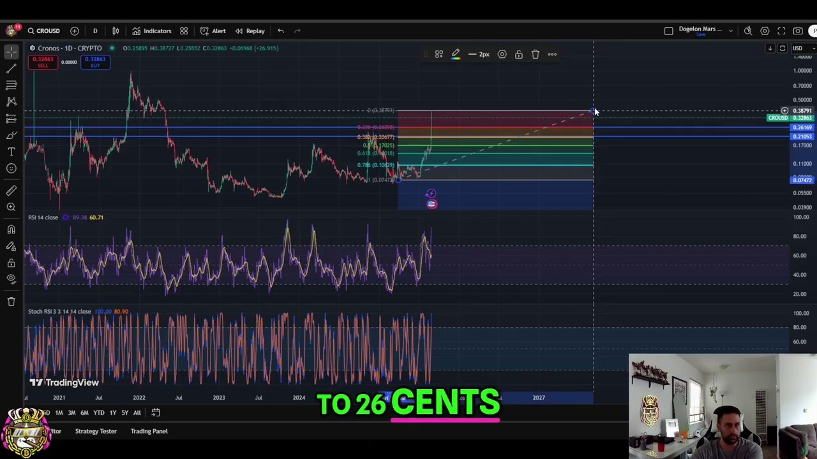Viewport: 817px width, 459px height.
Task: Click the RSI 14 close indicator legend
Action: tap(43, 217)
